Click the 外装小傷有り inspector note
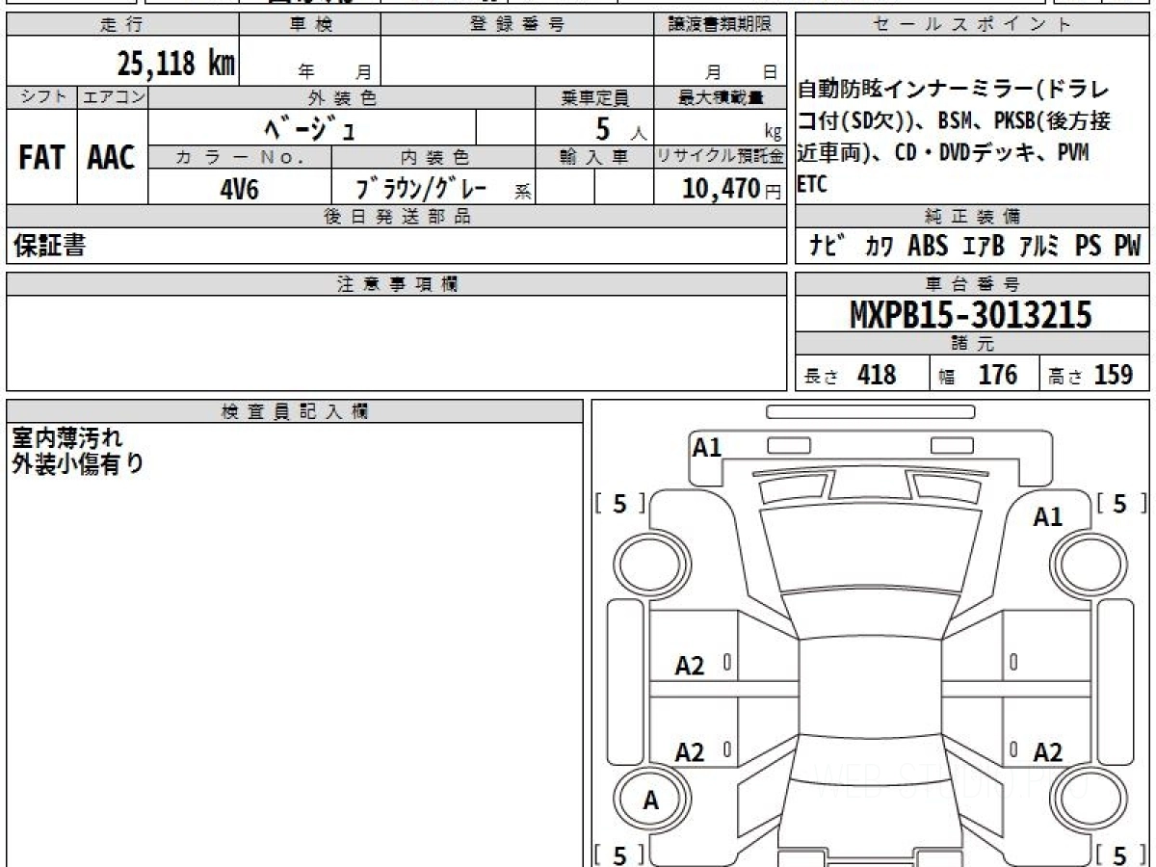Viewport: 1156px width, 867px height. point(78,463)
